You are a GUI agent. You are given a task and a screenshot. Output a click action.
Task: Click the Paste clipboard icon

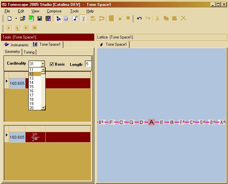click(x=175, y=18)
